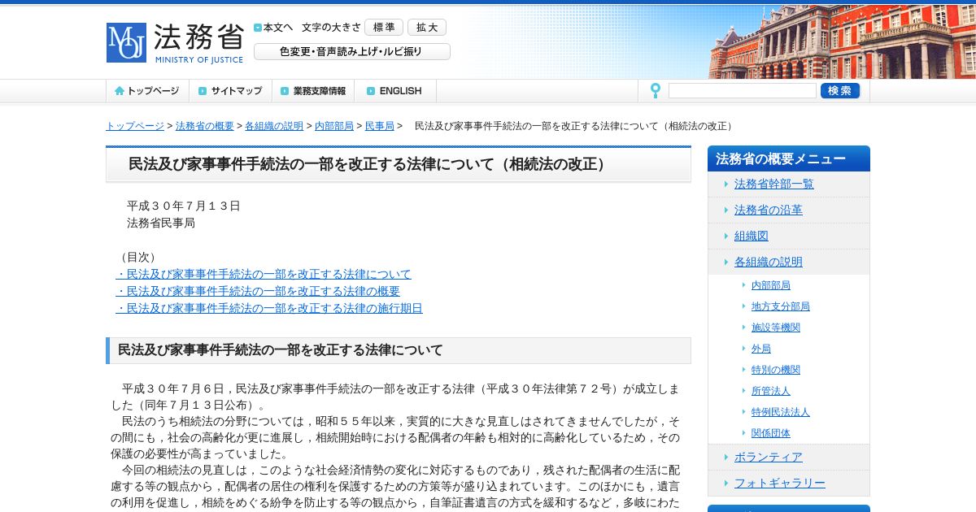Open トップページ in navigation bar
The width and height of the screenshot is (976, 512).
147,91
